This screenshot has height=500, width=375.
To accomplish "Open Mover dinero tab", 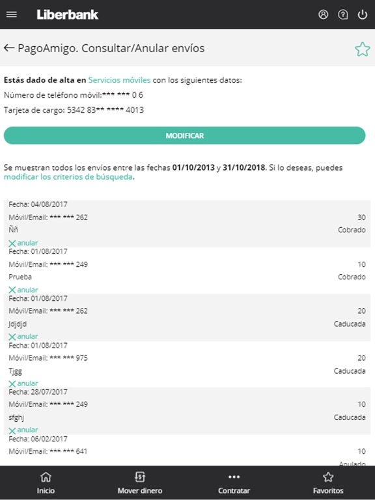I will coord(140,483).
